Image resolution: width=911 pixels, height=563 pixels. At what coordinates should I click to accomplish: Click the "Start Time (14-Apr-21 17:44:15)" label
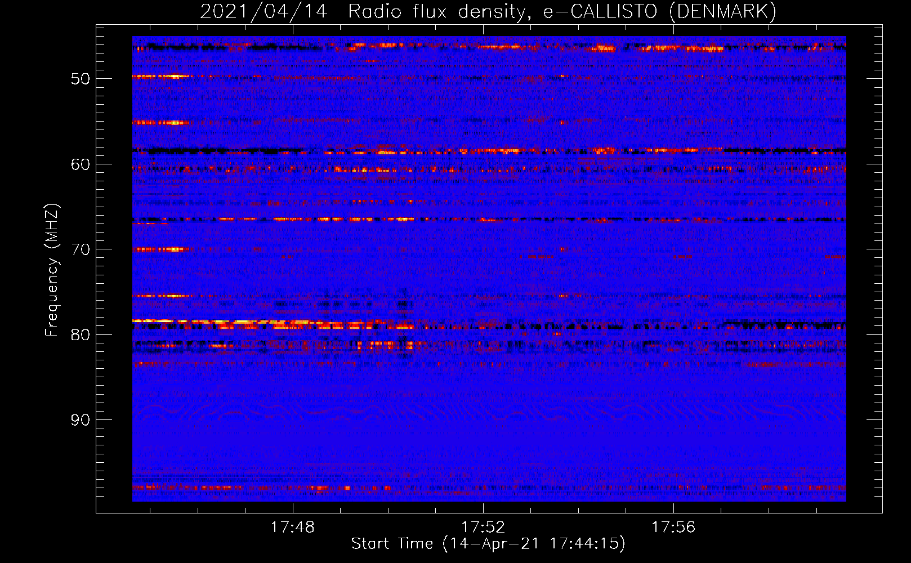(x=488, y=544)
